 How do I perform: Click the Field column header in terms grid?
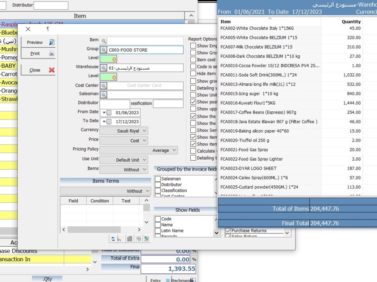(73, 201)
